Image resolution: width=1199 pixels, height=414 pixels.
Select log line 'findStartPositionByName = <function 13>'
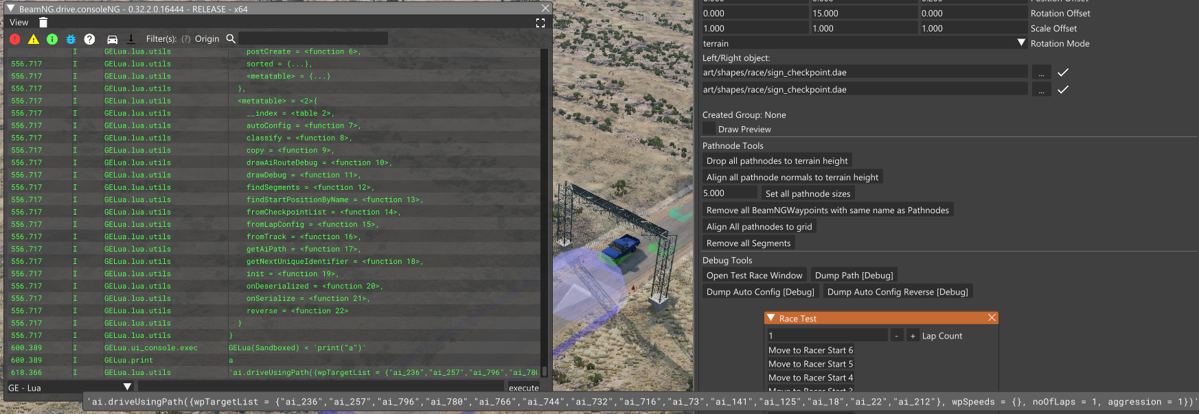click(x=334, y=199)
